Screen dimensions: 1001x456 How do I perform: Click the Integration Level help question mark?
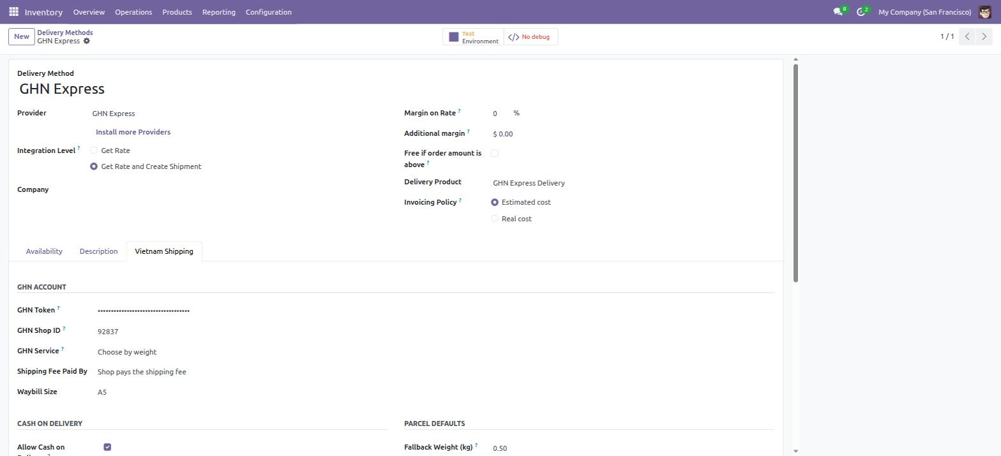pos(79,149)
